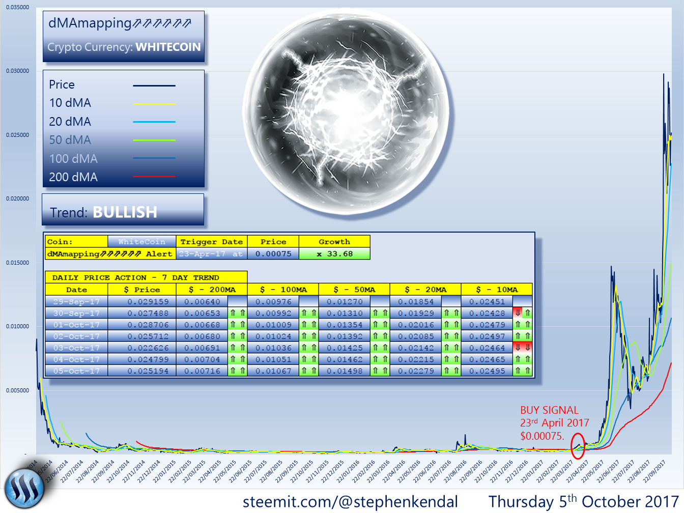
Task: Click the dark navy Price legend line
Action: (154, 85)
